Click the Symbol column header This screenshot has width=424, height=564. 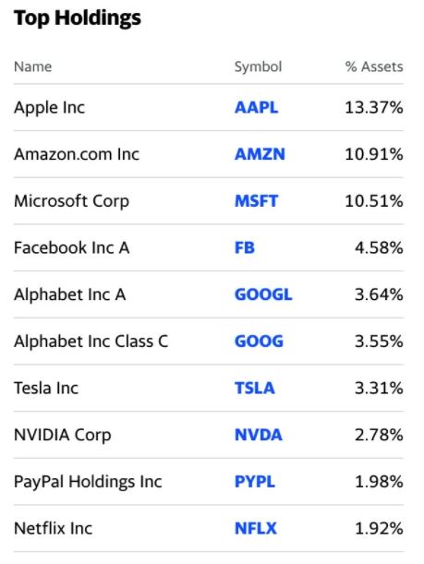pyautogui.click(x=258, y=66)
